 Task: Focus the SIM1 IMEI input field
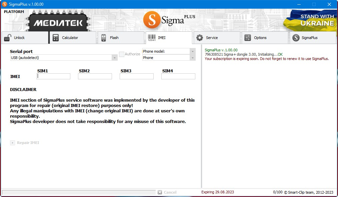(53, 76)
